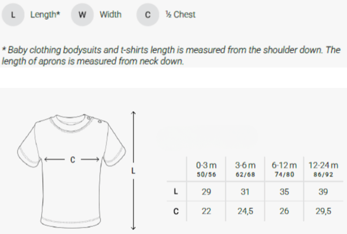Select the 6-12 m size column header
Viewport: 347px width, 234px height.
(x=283, y=169)
